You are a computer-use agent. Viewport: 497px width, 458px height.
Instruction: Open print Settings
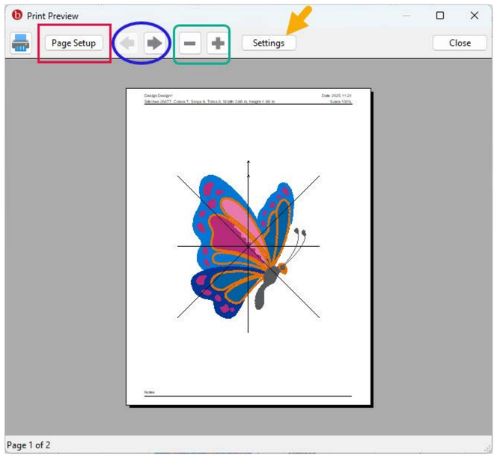[x=269, y=43]
